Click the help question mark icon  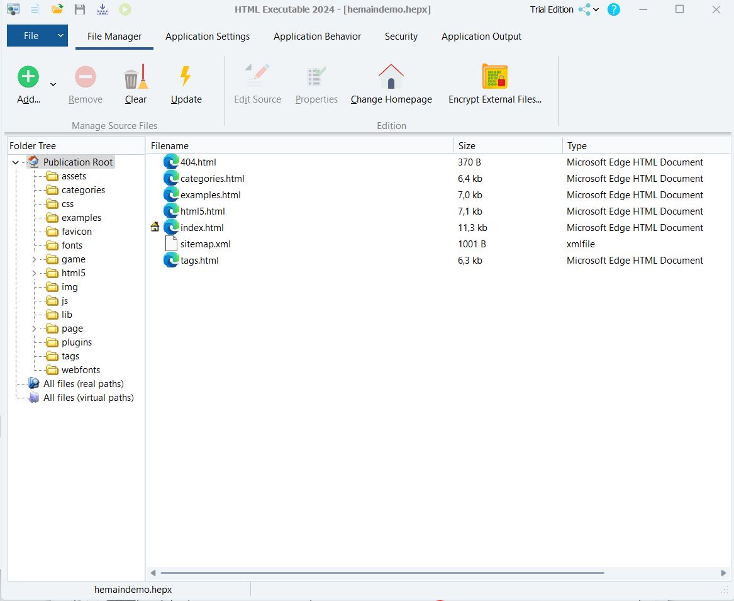pos(613,9)
